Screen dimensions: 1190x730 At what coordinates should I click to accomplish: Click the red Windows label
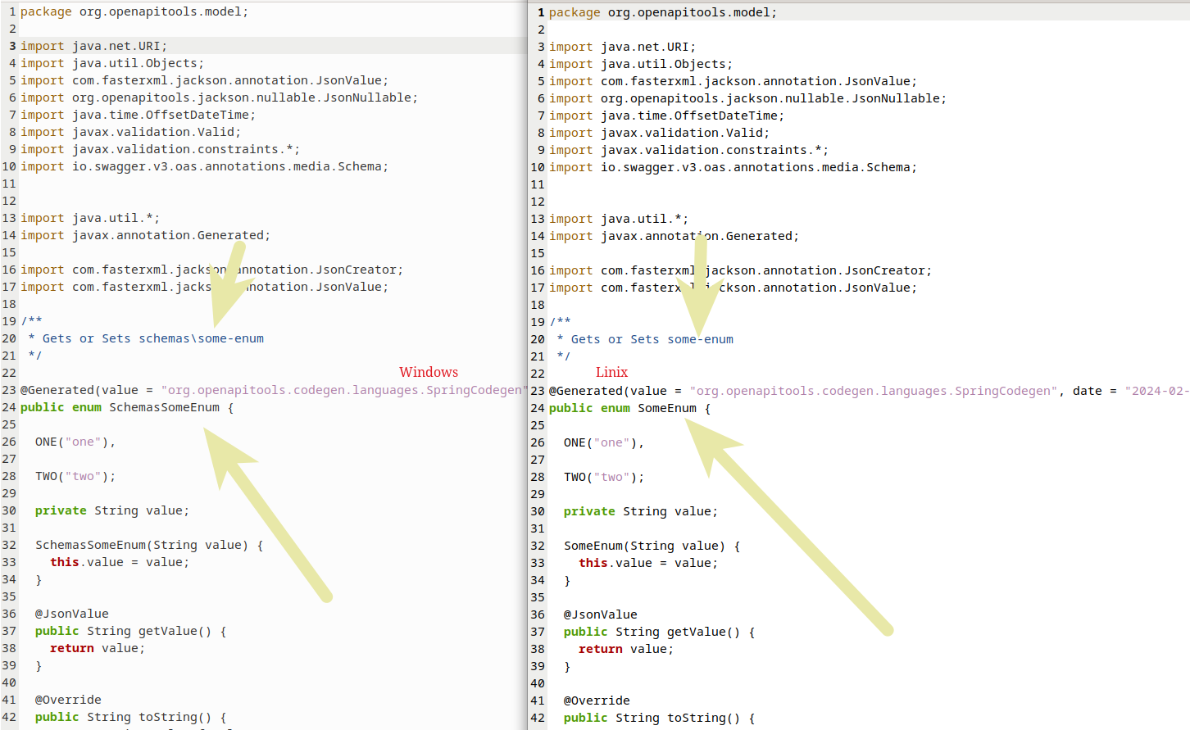point(429,372)
